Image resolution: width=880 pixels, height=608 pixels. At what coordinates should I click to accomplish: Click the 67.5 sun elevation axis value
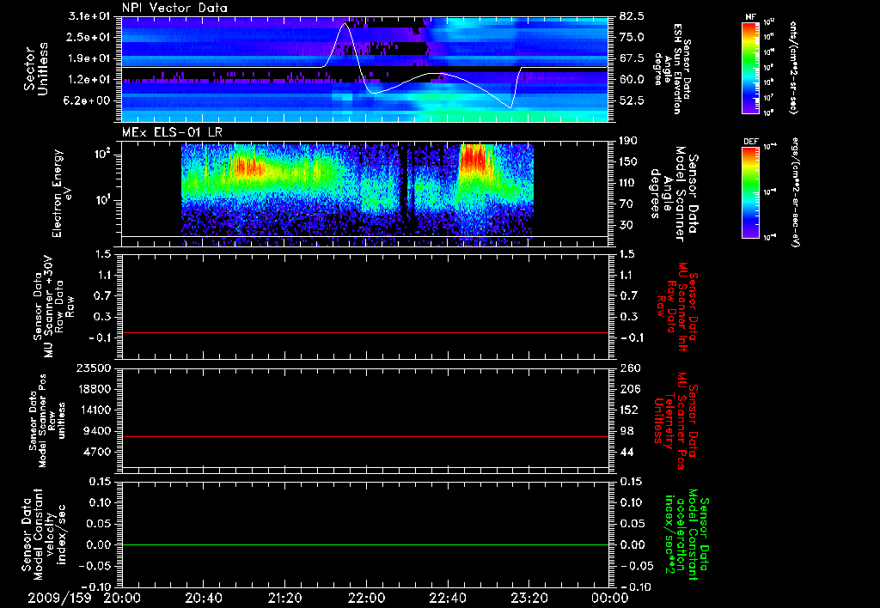pos(632,58)
